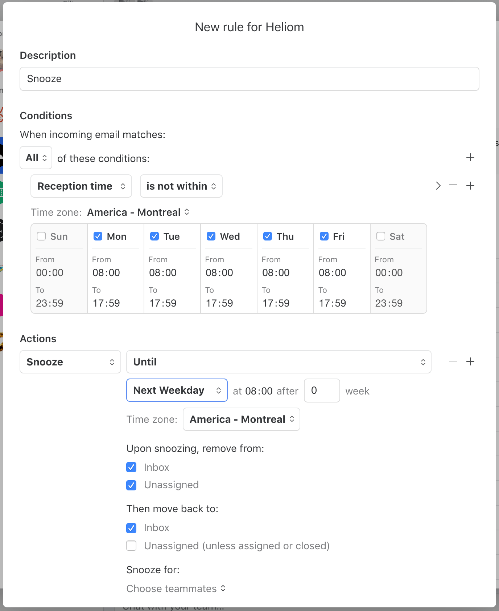Uncheck Inbox under 'Upon snoozing, remove from'
The height and width of the screenshot is (611, 499).
(131, 467)
